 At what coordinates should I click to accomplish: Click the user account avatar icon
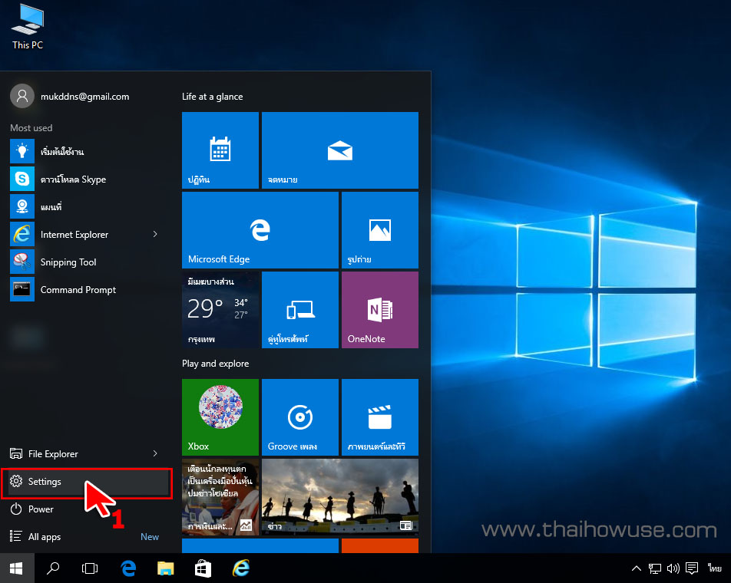[22, 96]
